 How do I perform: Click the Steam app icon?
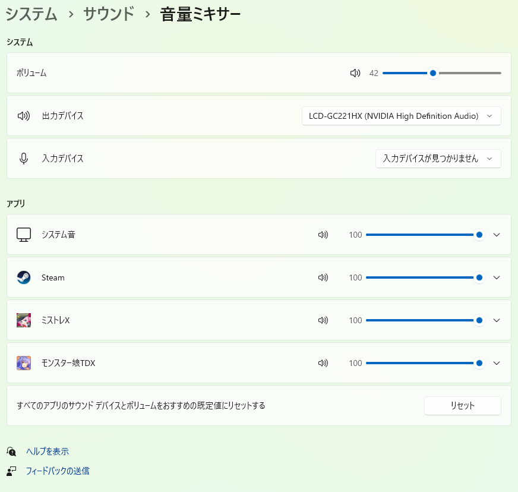[24, 277]
